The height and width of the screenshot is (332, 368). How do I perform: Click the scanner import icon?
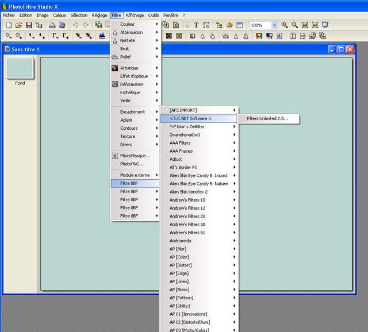[62, 25]
